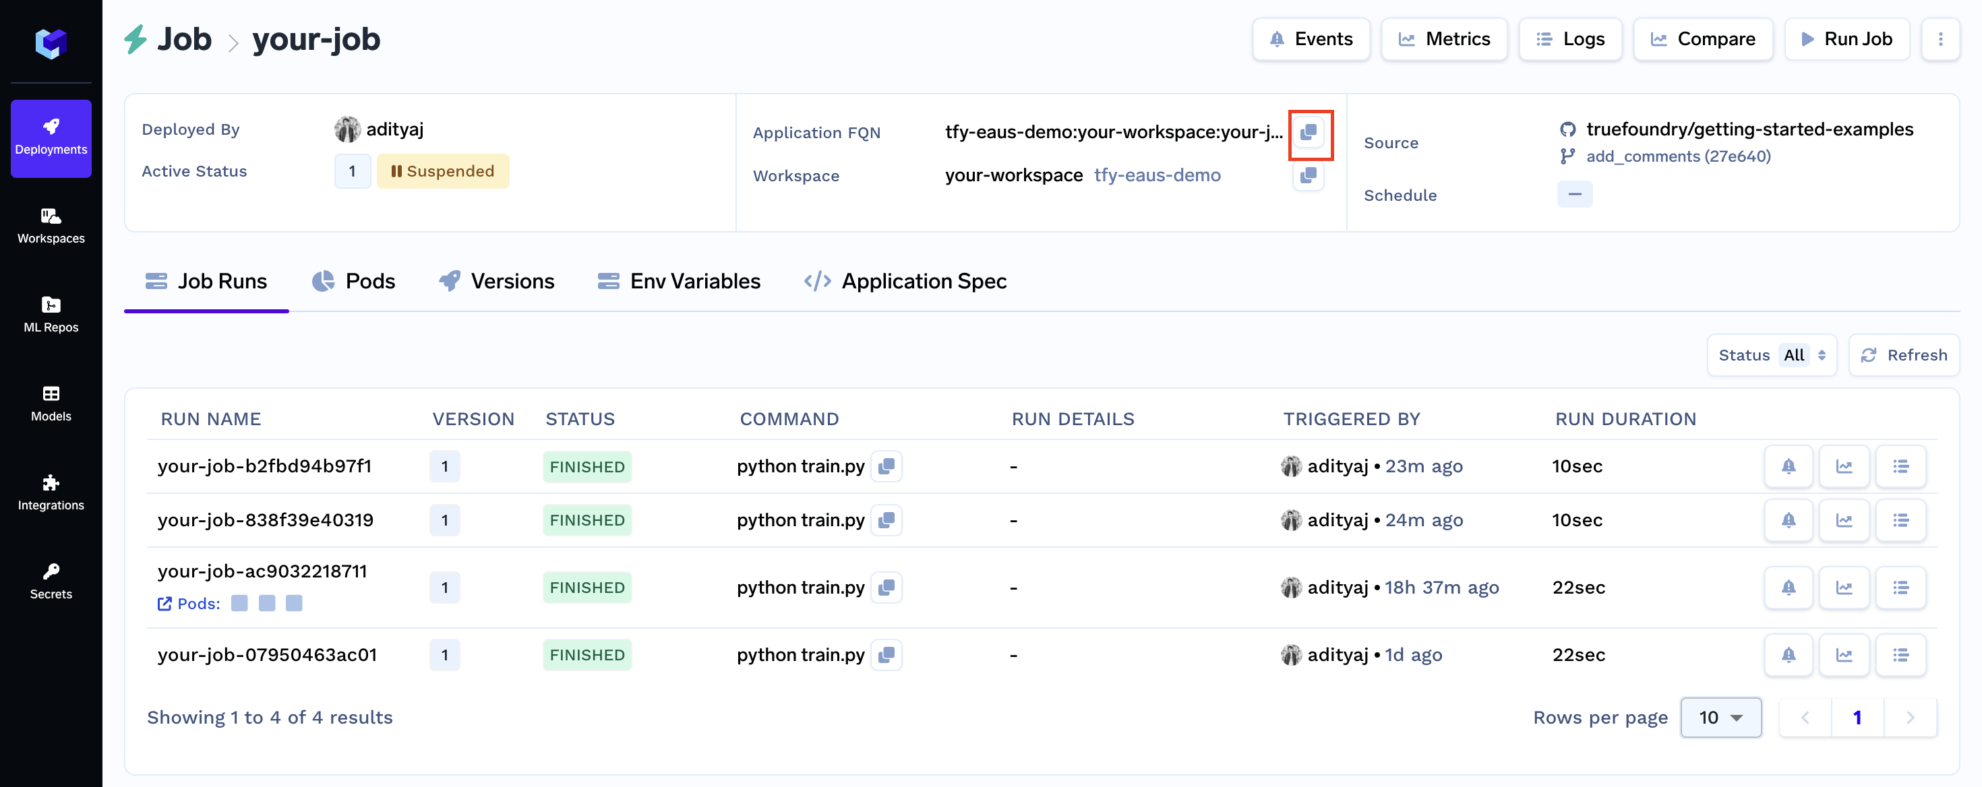Screen dimensions: 1982x787
Task: View events for your-job-838f39e40319 run
Action: tap(1788, 520)
